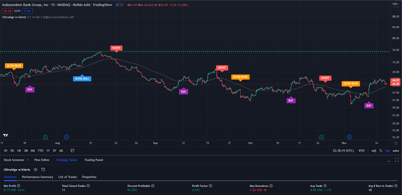Switch to the Performance Summary tab
This screenshot has height=195, width=402.
tap(37, 177)
